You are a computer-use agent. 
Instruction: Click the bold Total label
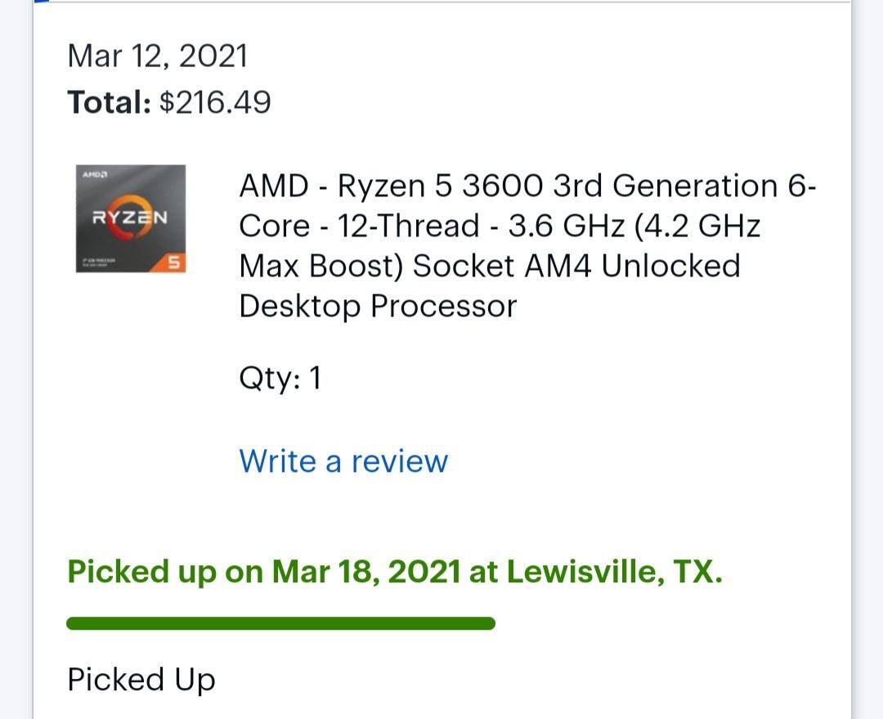[109, 103]
